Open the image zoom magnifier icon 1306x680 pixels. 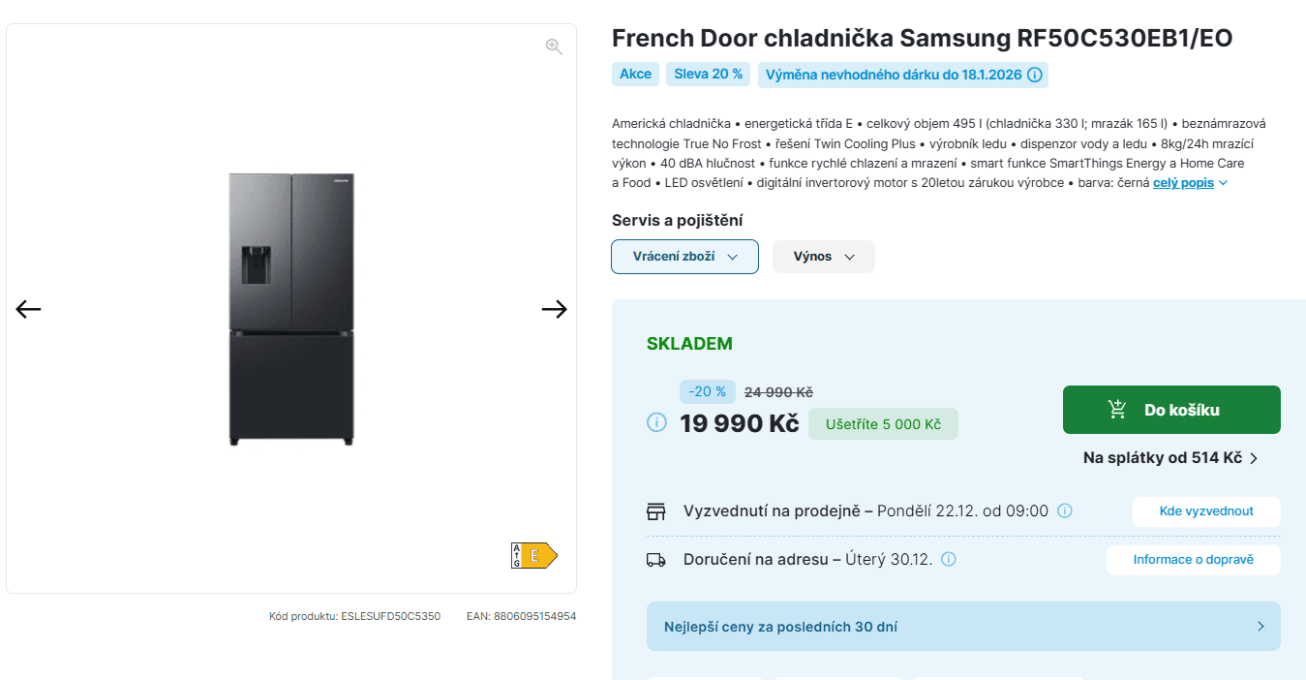tap(554, 46)
